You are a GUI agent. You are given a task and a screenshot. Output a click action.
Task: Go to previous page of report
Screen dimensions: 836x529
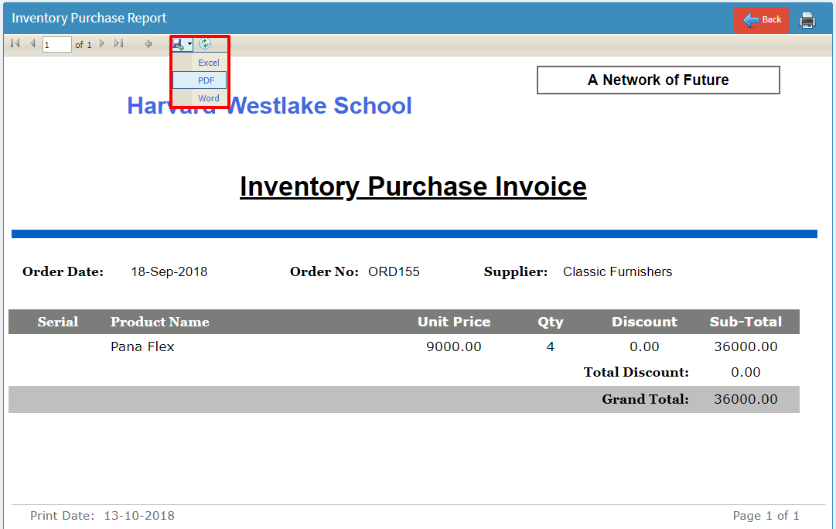pos(32,44)
